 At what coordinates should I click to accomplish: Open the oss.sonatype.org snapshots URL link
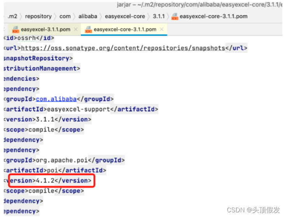pos(123,48)
